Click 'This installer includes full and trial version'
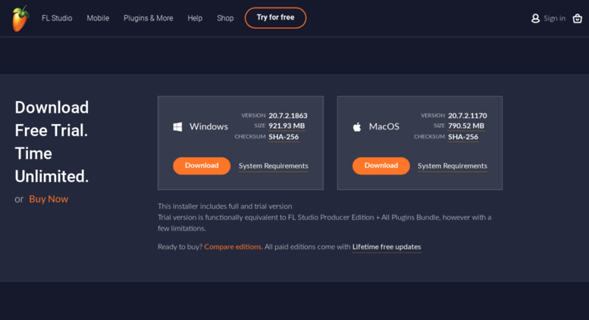 224,206
